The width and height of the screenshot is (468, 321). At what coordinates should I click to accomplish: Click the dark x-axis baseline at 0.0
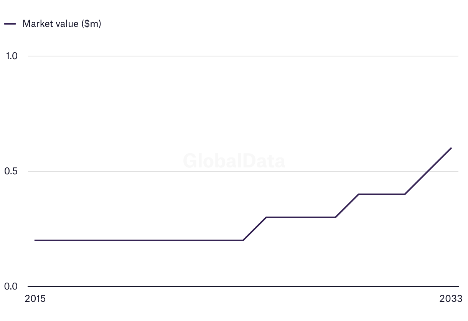coord(230,286)
